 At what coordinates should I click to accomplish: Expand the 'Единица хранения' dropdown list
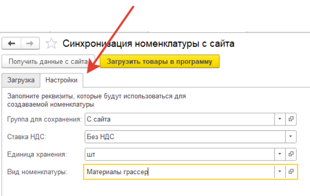(x=280, y=154)
